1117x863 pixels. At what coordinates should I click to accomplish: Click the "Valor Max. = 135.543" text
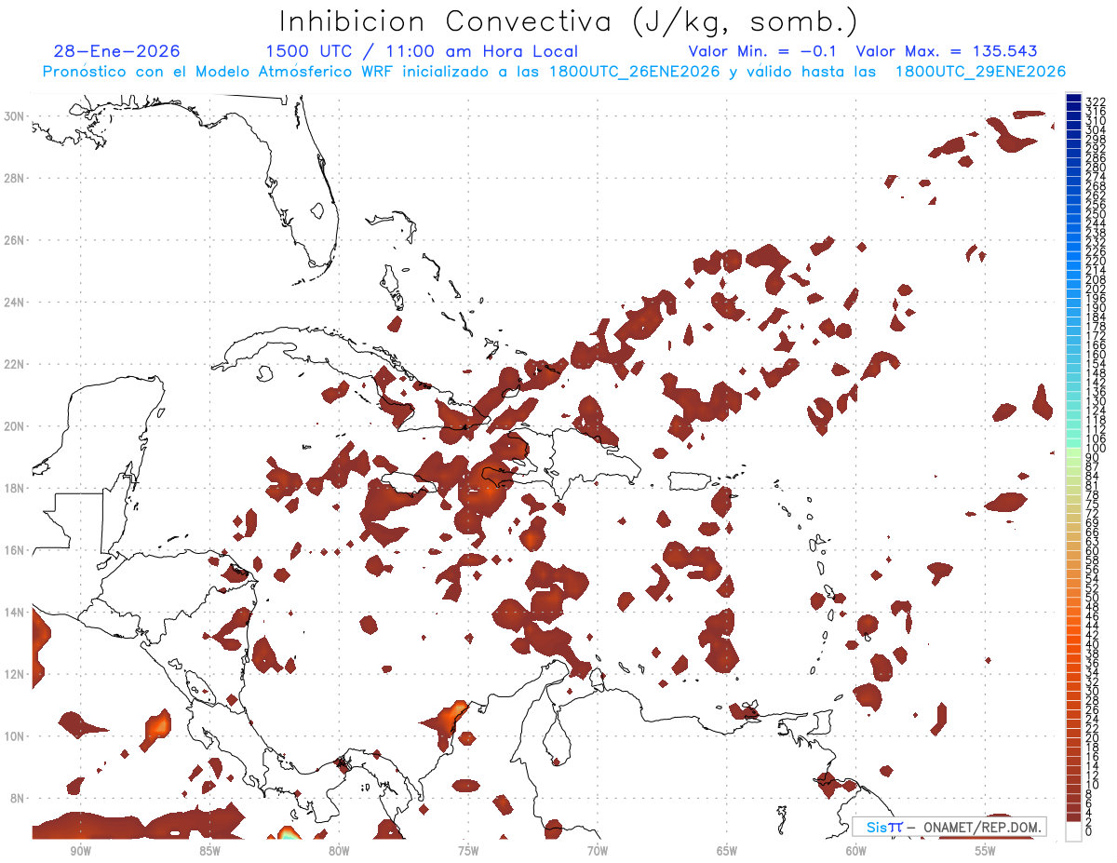coord(947,51)
